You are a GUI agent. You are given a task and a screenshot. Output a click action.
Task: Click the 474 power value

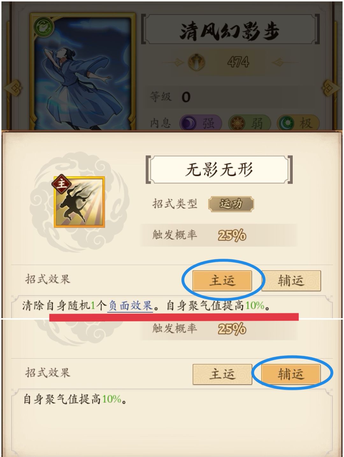(x=238, y=62)
